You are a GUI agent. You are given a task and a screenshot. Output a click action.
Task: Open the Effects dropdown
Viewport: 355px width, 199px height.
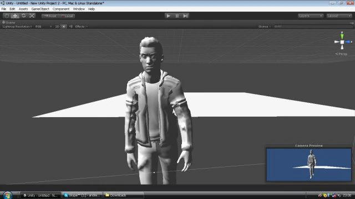tap(82, 27)
